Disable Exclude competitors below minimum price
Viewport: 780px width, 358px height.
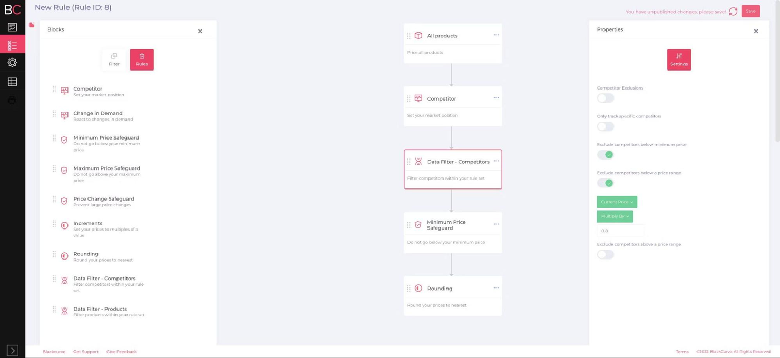pos(604,154)
